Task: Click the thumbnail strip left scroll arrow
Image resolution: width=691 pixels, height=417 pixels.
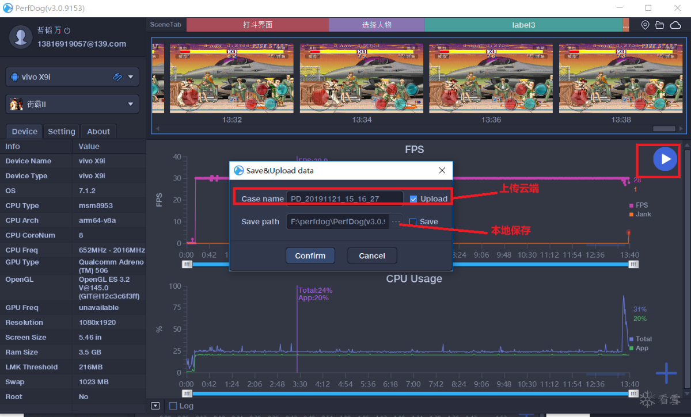Action: pyautogui.click(x=158, y=128)
